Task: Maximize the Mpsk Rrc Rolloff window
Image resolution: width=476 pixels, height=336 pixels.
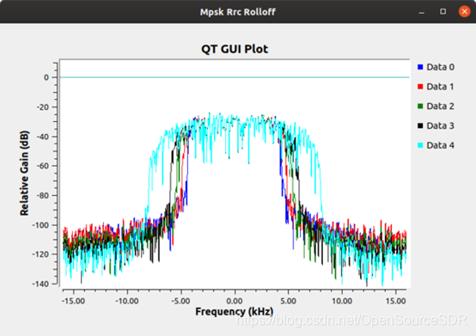Action: tap(442, 11)
